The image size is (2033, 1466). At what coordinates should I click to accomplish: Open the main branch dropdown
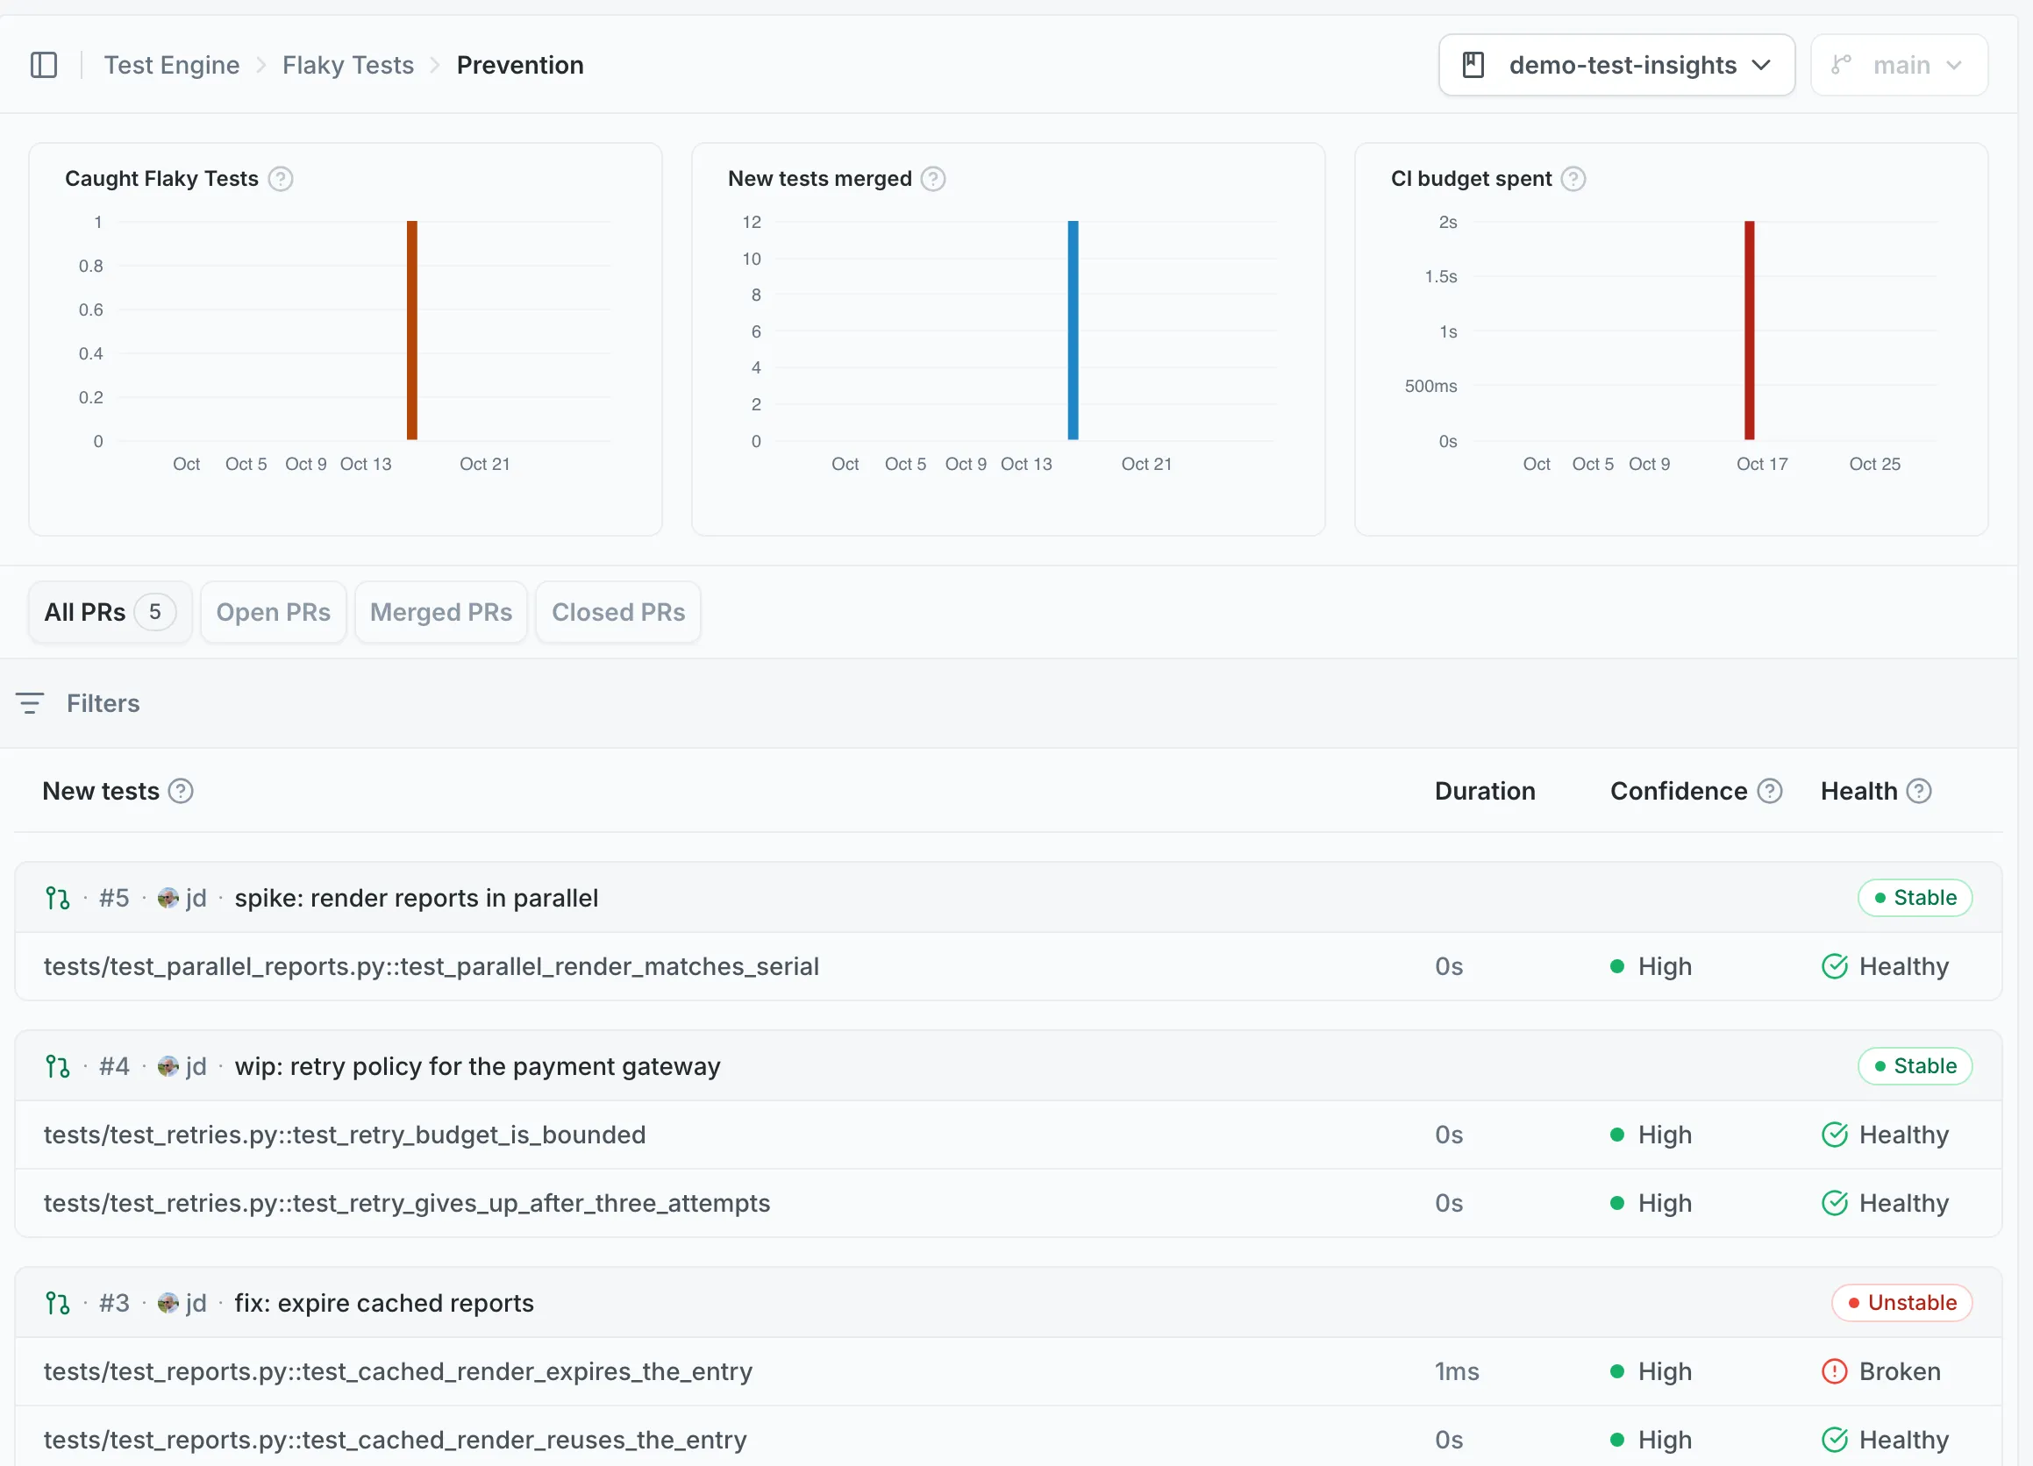1899,65
